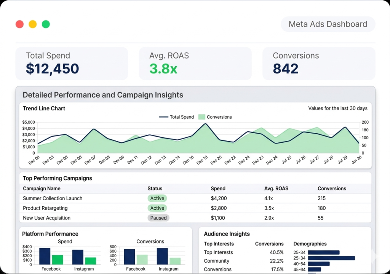Click the Active badge for Summer Collection Launch

157,198
